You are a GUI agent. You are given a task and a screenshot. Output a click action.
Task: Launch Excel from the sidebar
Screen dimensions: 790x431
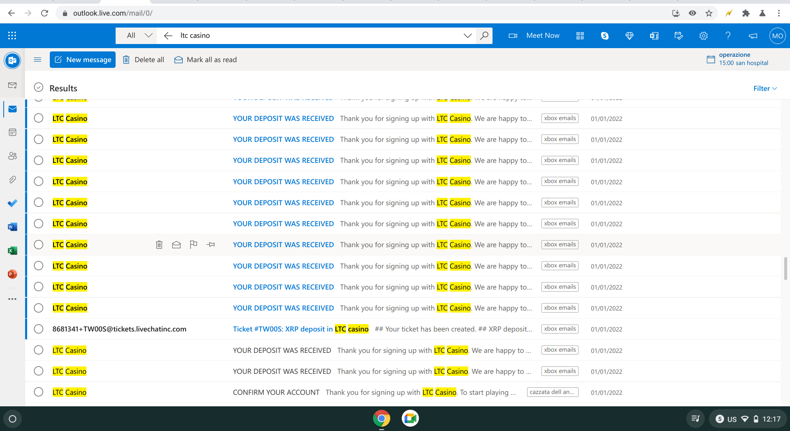pyautogui.click(x=12, y=250)
